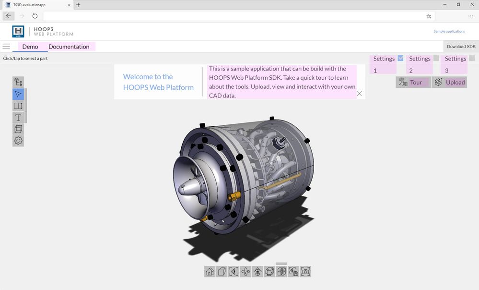Image resolution: width=479 pixels, height=290 pixels.
Task: Open the browser more options menu
Action: click(470, 16)
